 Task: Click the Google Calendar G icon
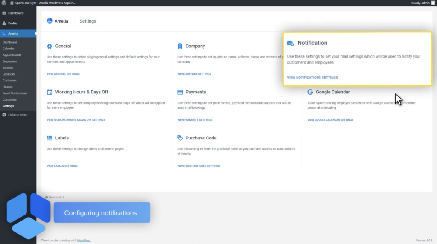coord(310,92)
